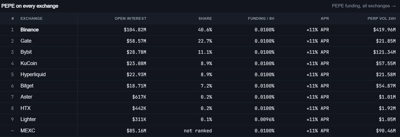
Task: Click the $21.58M perp volume cell
Action: [x=386, y=75]
